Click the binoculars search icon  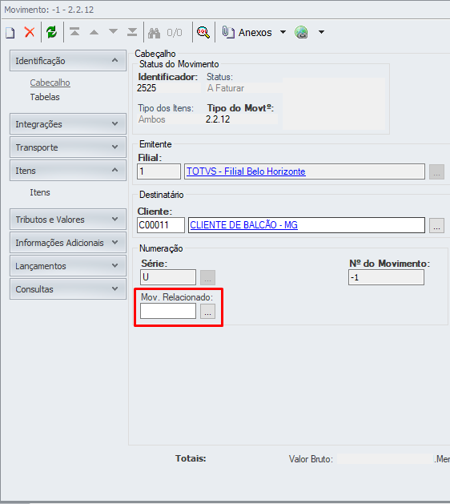pyautogui.click(x=154, y=33)
